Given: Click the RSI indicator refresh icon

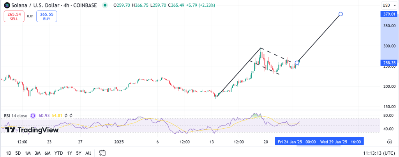Looking at the screenshot, I should pos(33,116).
